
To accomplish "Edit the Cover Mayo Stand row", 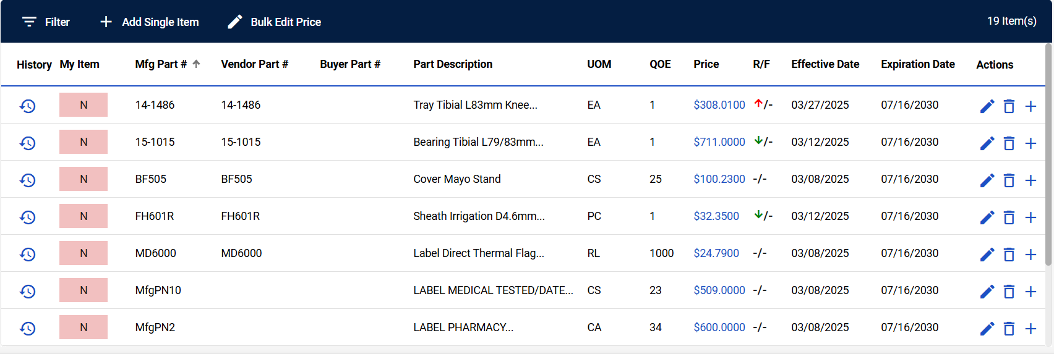I will [x=987, y=180].
